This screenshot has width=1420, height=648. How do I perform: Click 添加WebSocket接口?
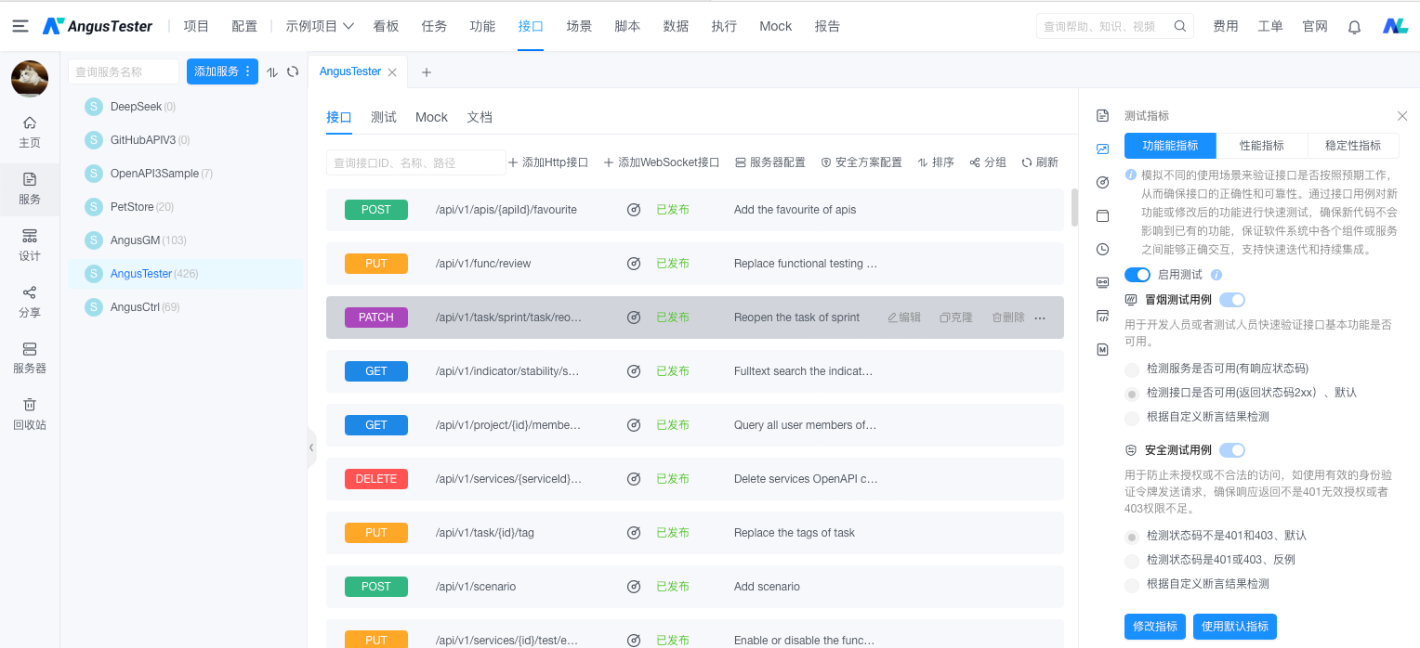(662, 162)
